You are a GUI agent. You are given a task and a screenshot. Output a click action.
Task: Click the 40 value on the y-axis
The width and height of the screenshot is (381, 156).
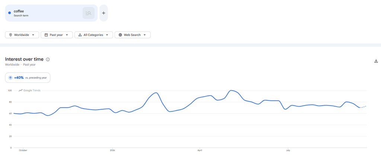tap(10, 125)
